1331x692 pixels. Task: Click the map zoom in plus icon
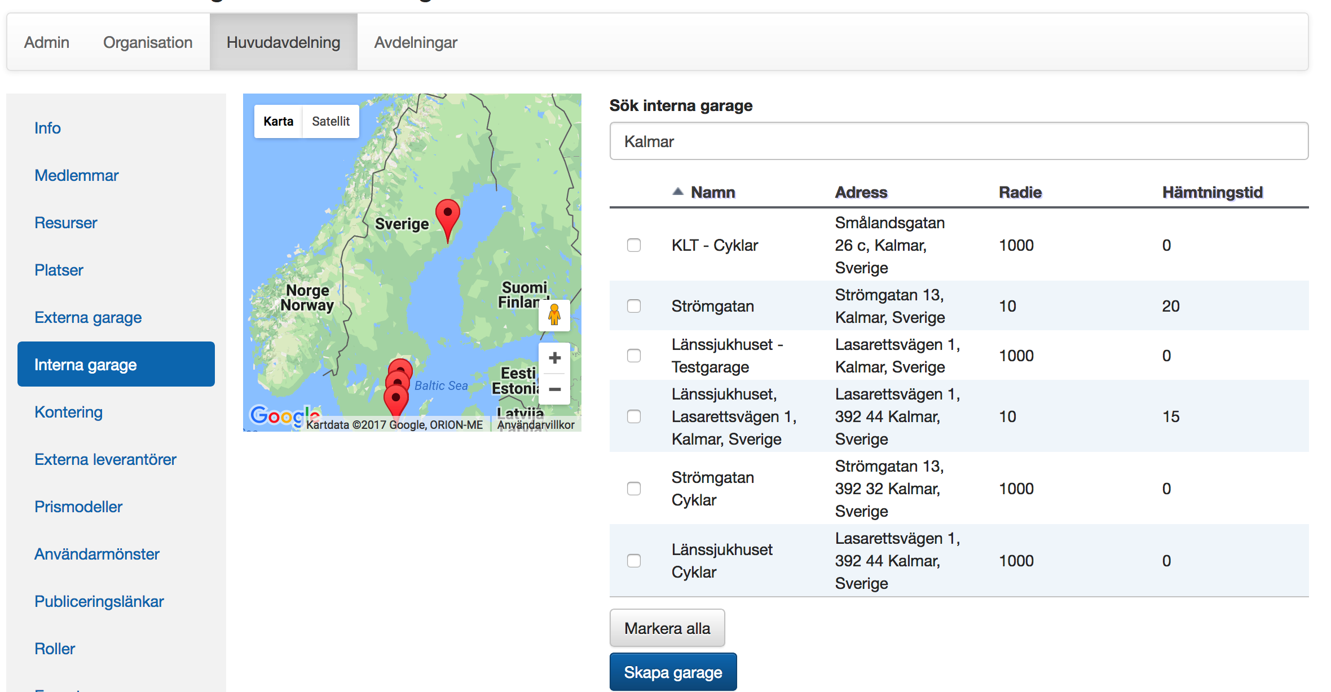[x=554, y=358]
